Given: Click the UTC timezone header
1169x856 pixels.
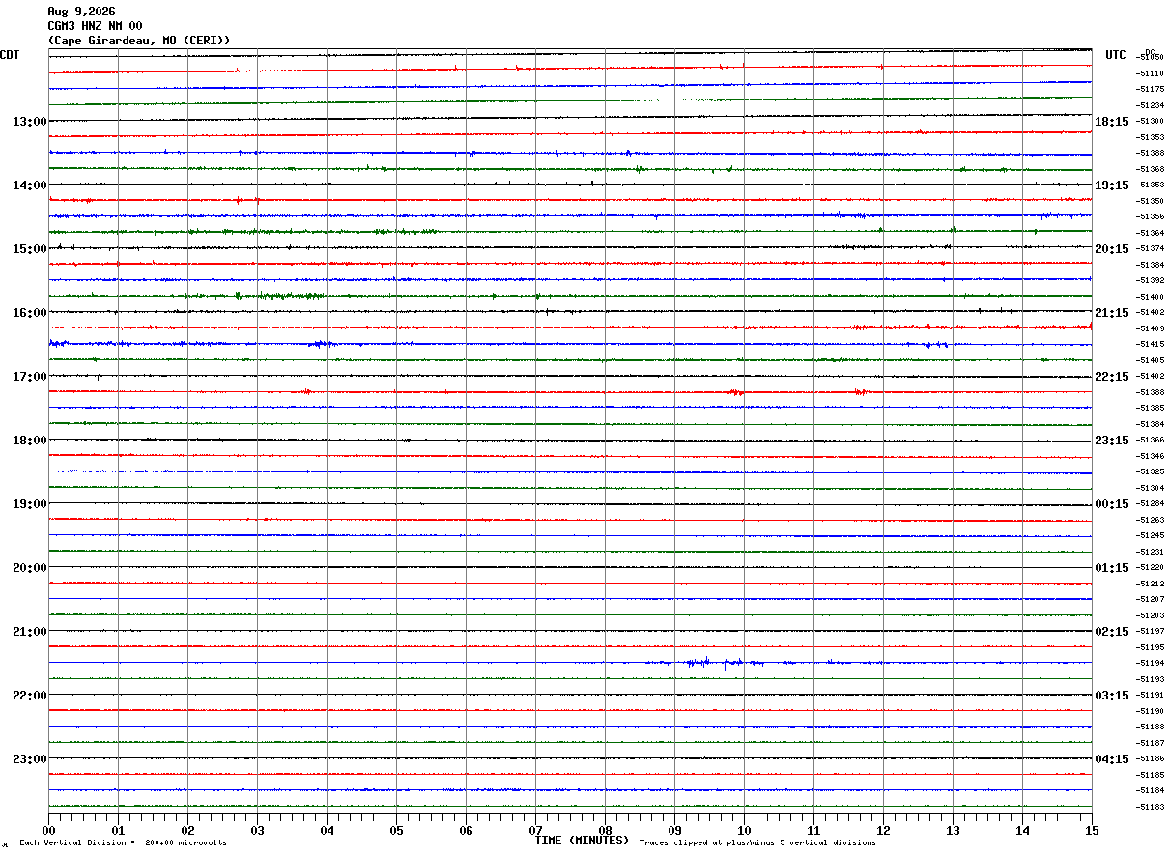Looking at the screenshot, I should [1116, 55].
